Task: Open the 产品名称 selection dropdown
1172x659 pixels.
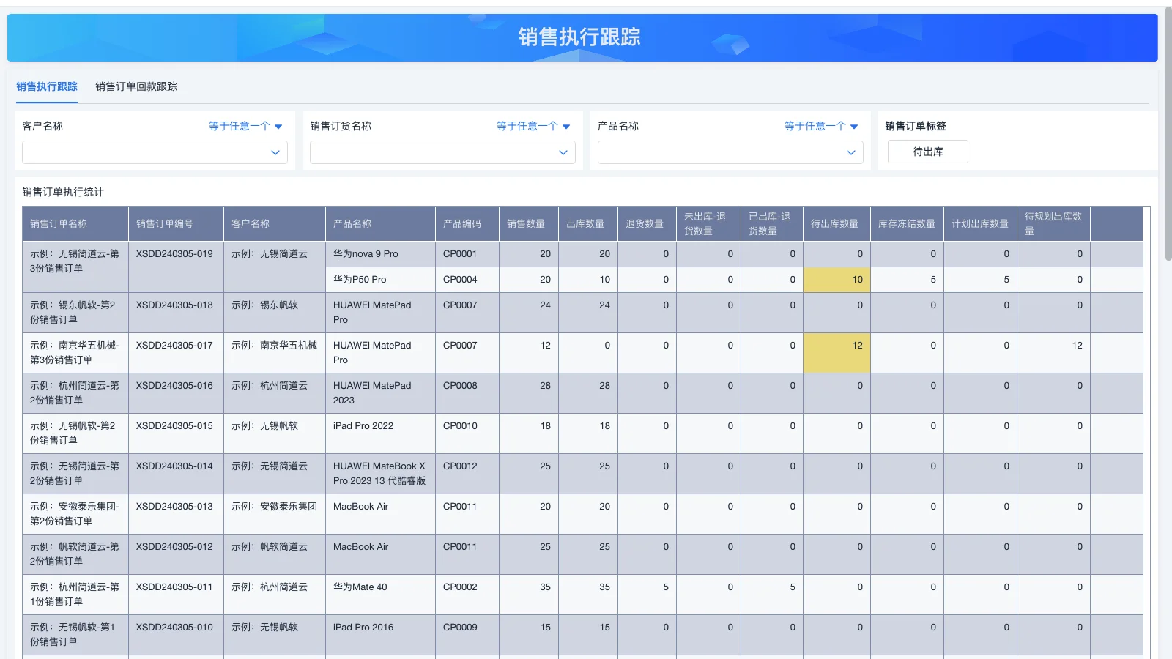Action: pyautogui.click(x=730, y=152)
